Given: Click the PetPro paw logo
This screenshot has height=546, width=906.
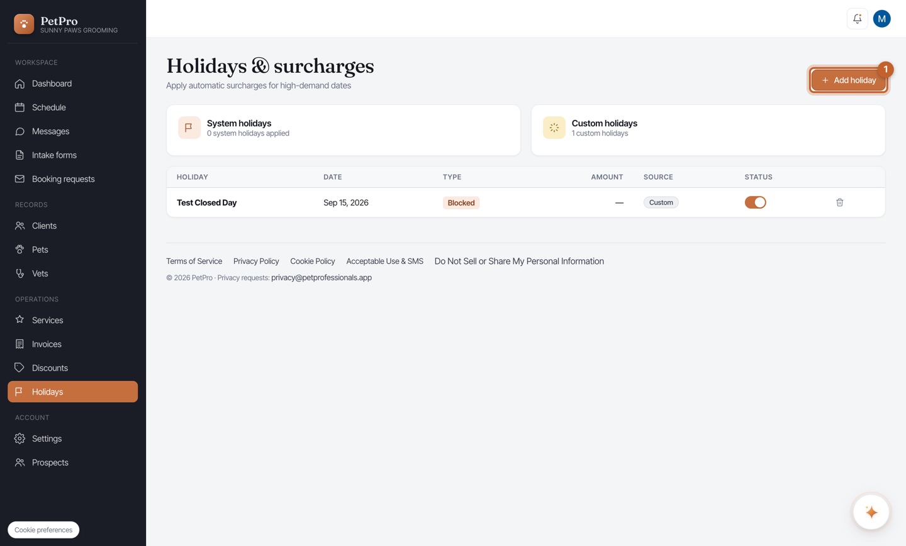Looking at the screenshot, I should [24, 24].
